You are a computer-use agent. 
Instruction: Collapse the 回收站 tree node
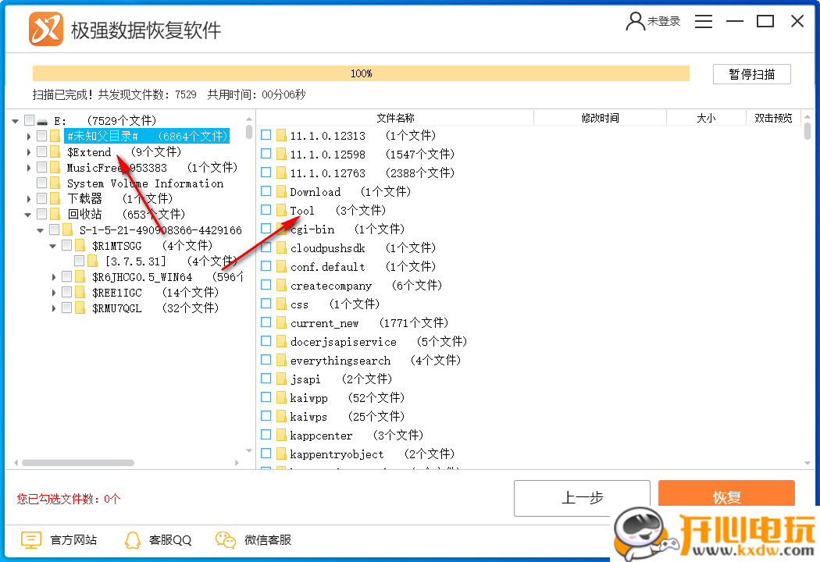click(27, 215)
